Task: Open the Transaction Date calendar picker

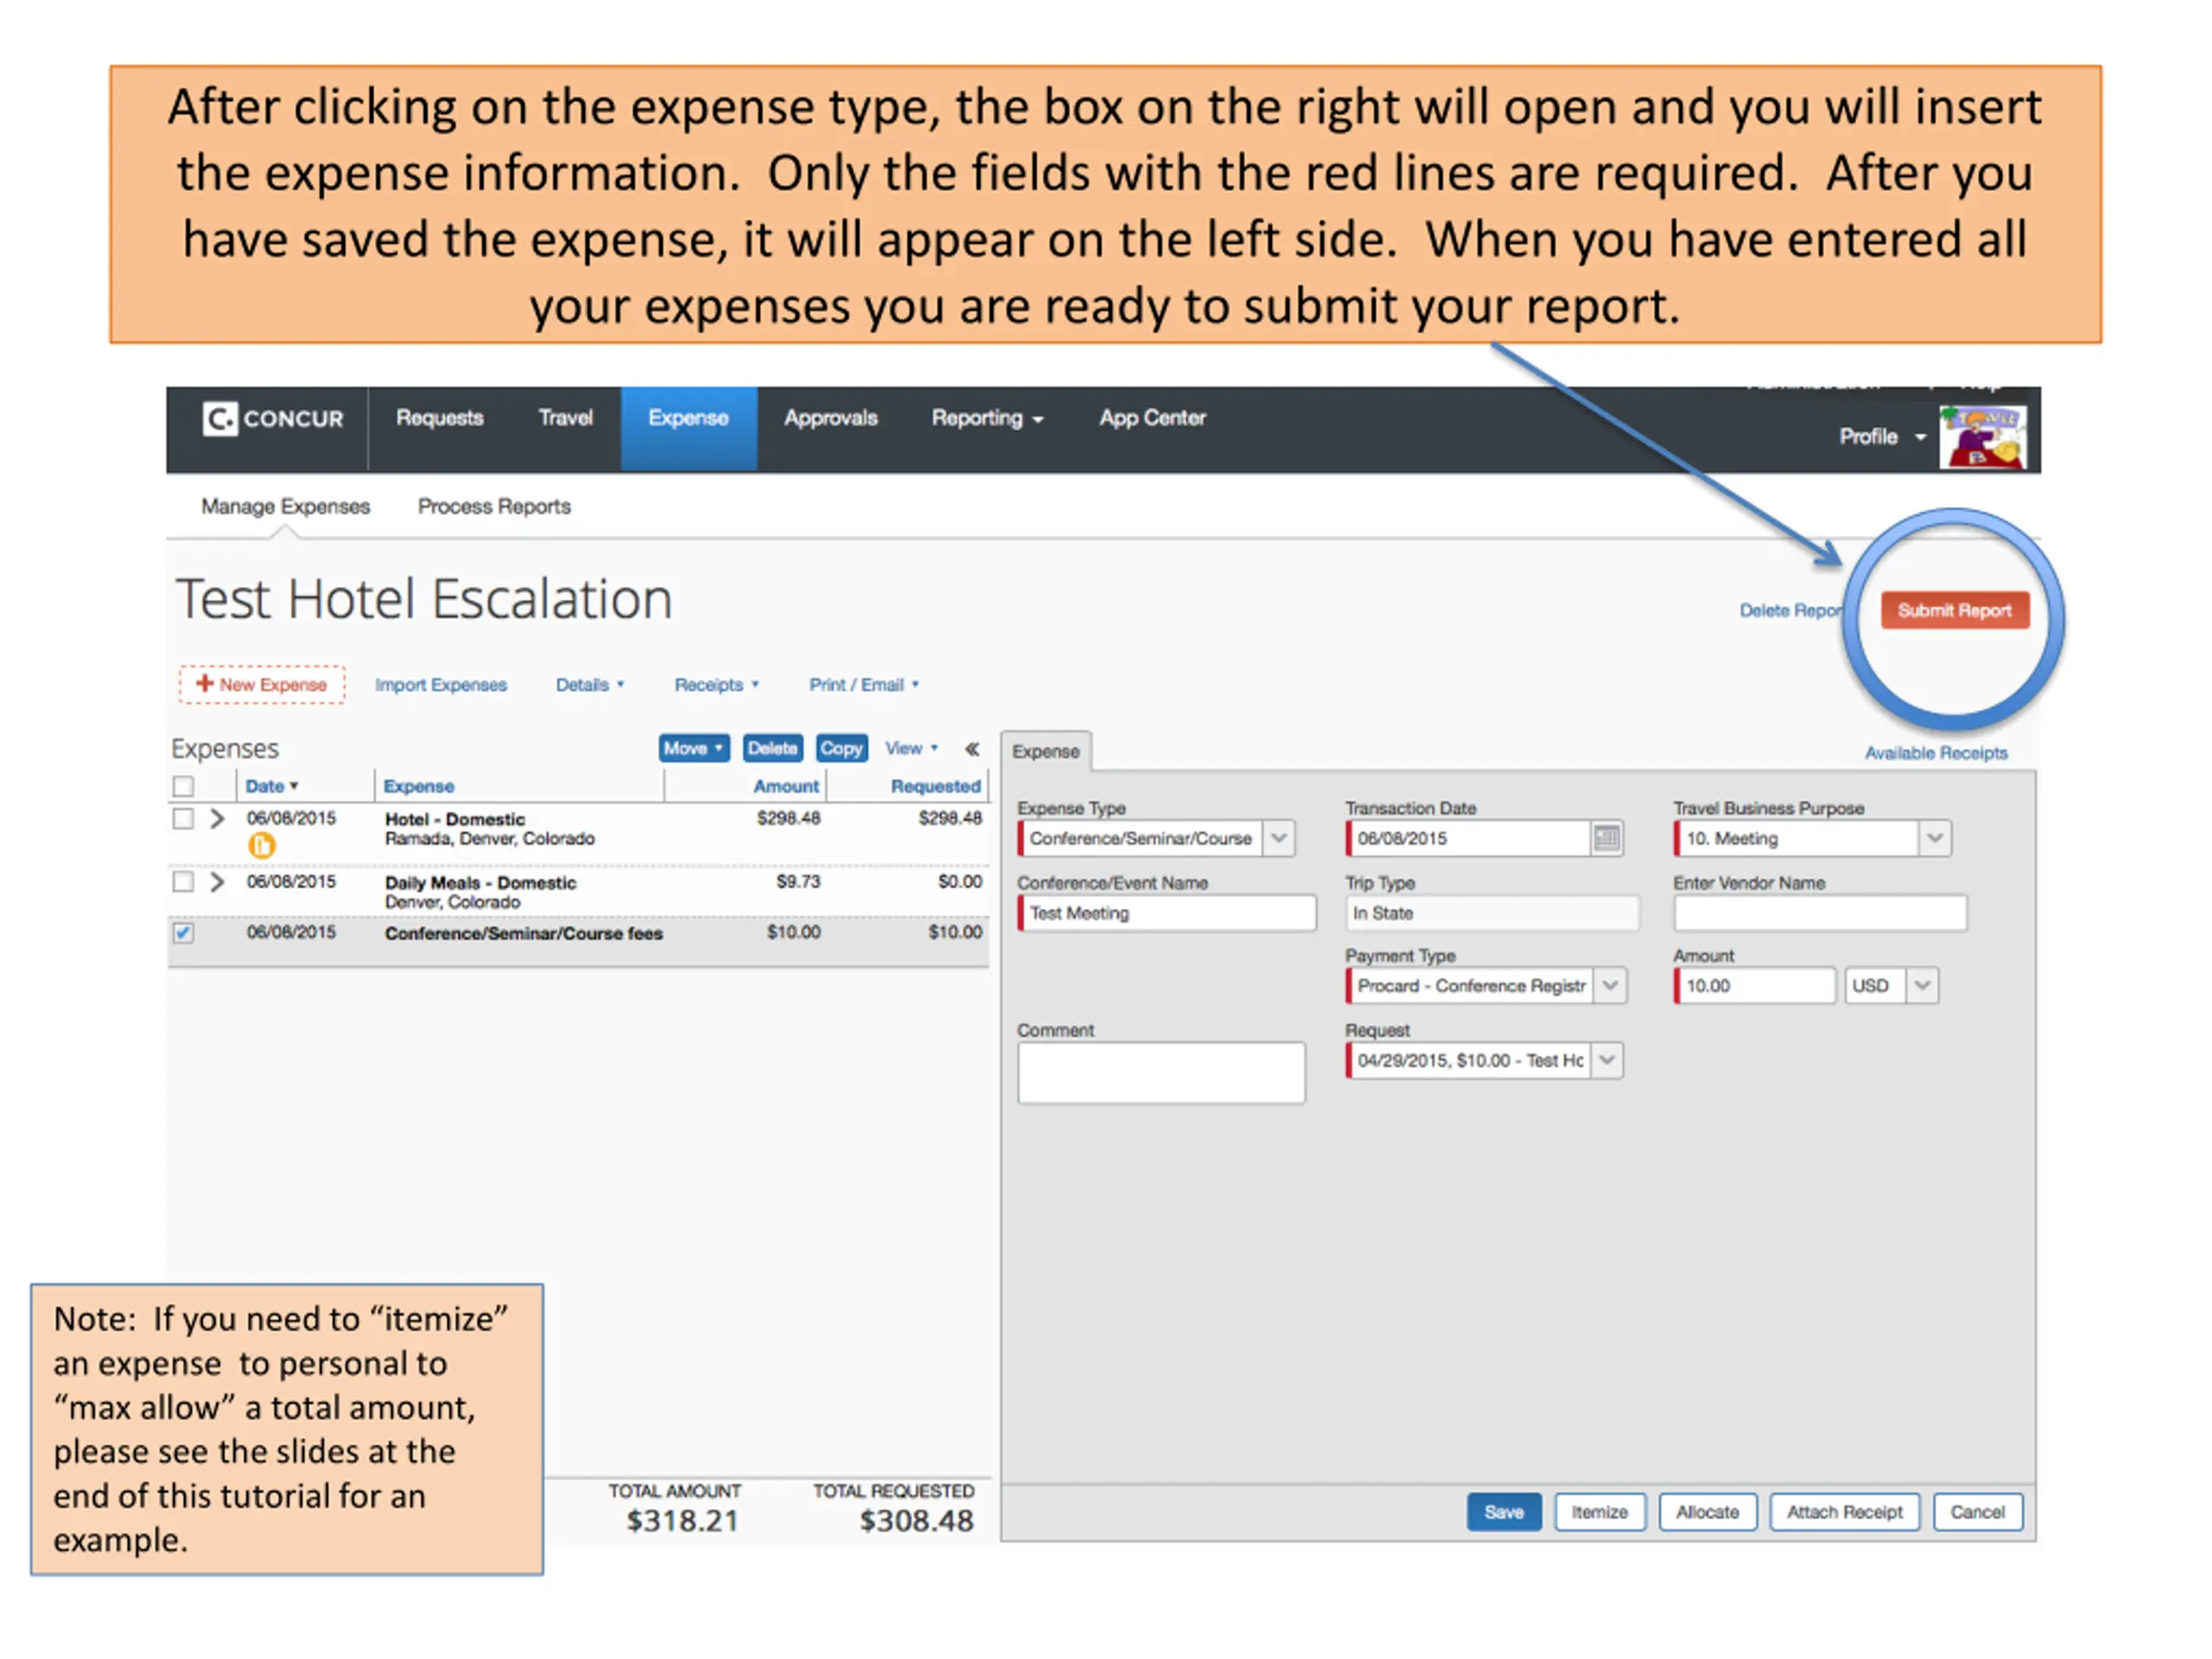Action: pyautogui.click(x=1606, y=838)
